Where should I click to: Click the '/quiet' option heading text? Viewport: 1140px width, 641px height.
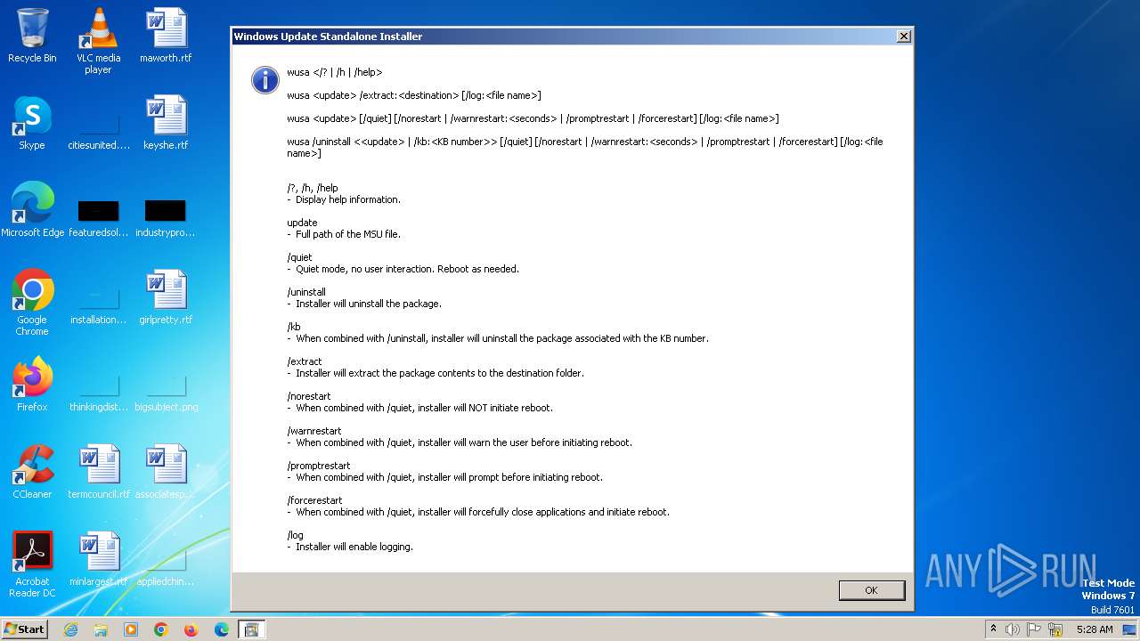click(299, 257)
